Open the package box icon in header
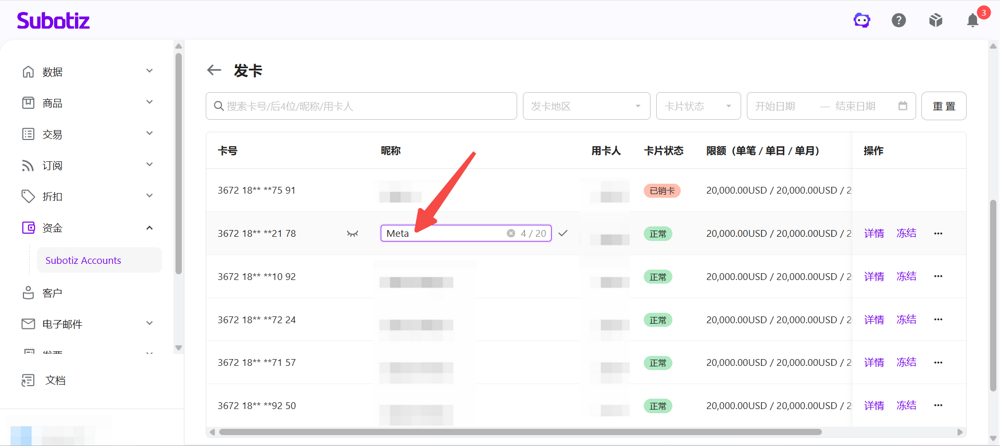The width and height of the screenshot is (1000, 446). 936,20
